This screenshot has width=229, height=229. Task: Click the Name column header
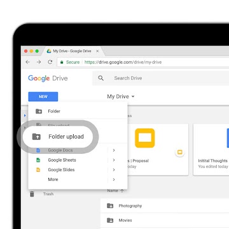point(113,191)
